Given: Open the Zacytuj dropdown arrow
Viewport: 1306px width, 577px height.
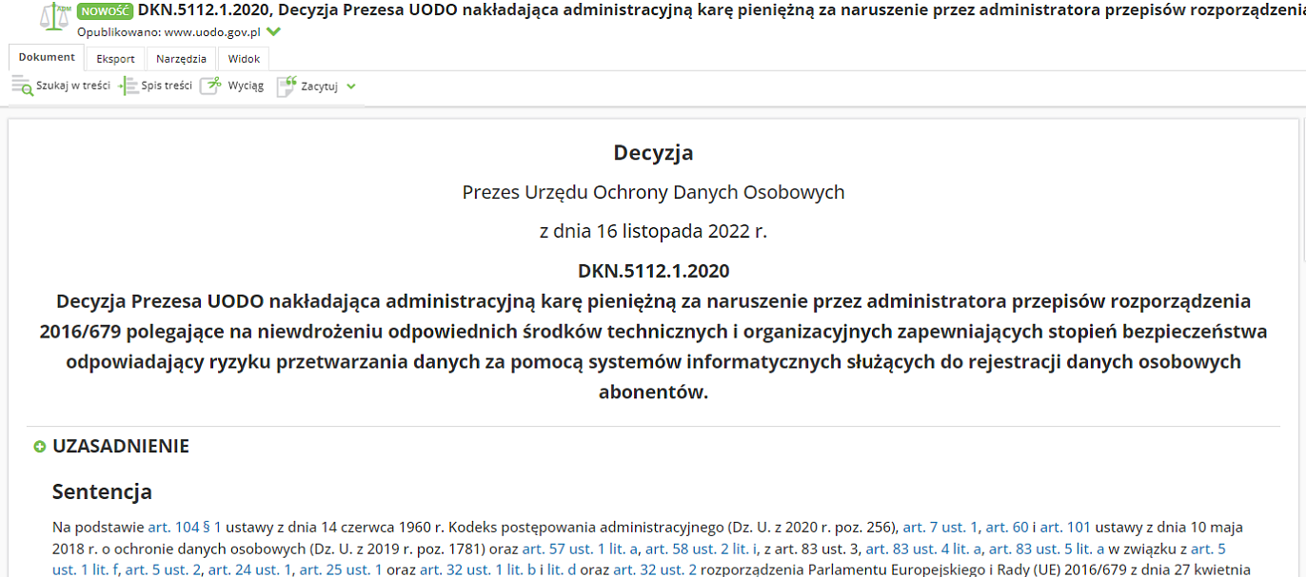Looking at the screenshot, I should point(351,87).
